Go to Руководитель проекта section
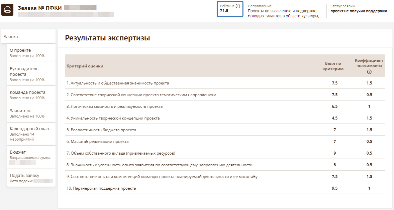Image resolution: width=394 pixels, height=210 pixels. (x=24, y=71)
